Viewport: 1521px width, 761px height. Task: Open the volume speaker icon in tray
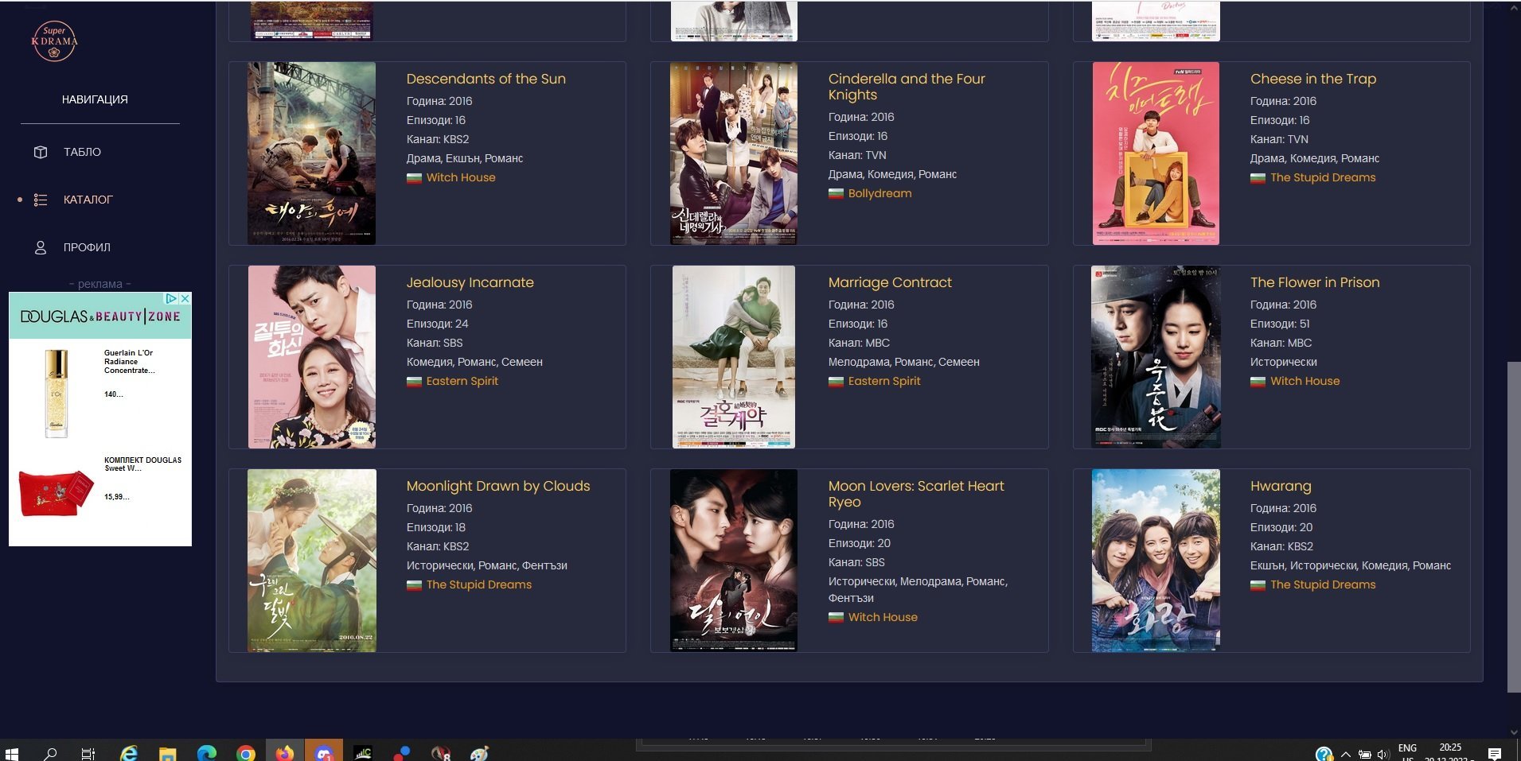pos(1383,753)
